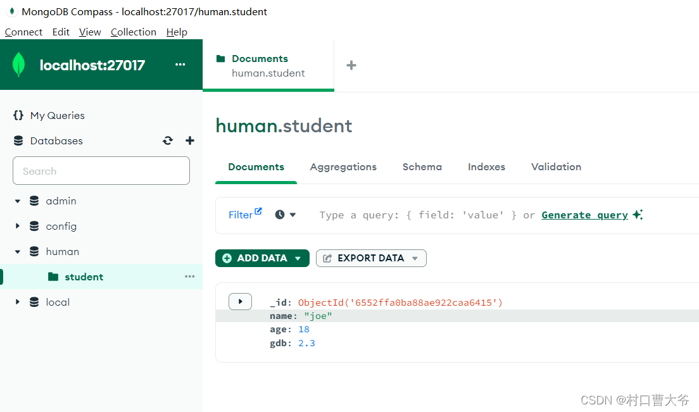Switch to the Schema tab
The image size is (699, 412).
pyautogui.click(x=422, y=167)
